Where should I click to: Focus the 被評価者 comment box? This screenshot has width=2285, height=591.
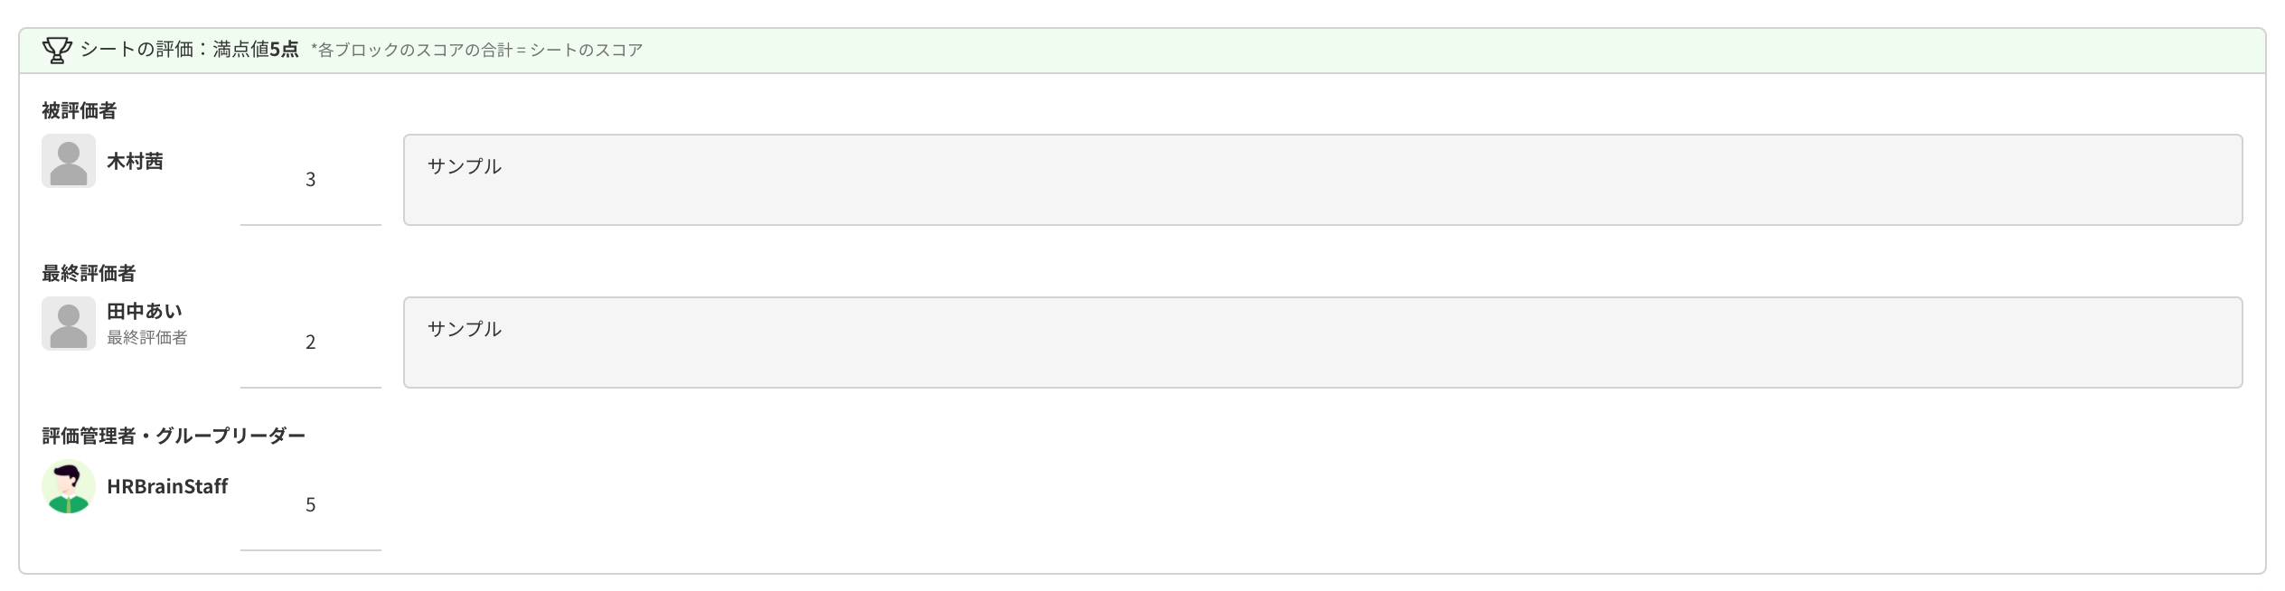click(x=1321, y=180)
